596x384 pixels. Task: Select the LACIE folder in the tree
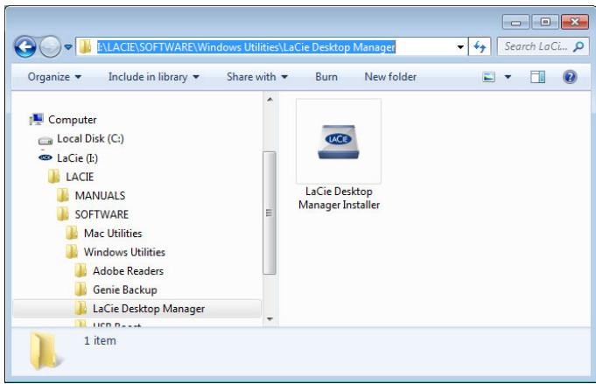pos(80,177)
